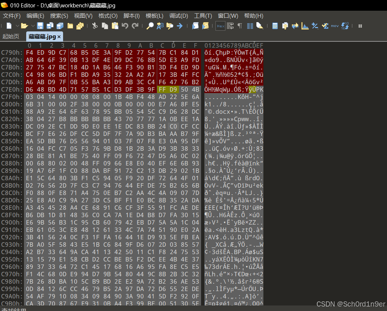
Task: Open the 脚本(I) menu
Action: (132, 16)
